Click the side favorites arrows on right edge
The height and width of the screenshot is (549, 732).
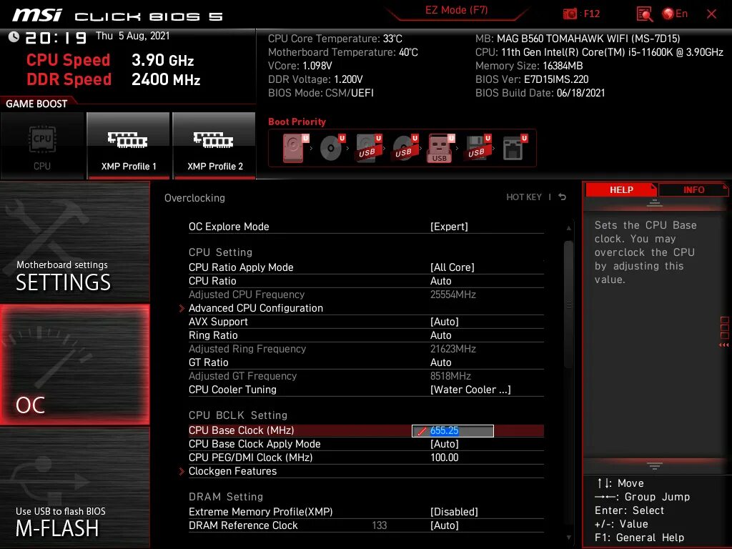[724, 345]
